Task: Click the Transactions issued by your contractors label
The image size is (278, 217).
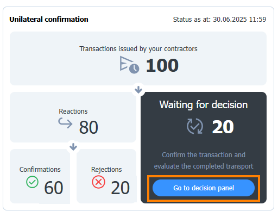Action: [x=138, y=49]
